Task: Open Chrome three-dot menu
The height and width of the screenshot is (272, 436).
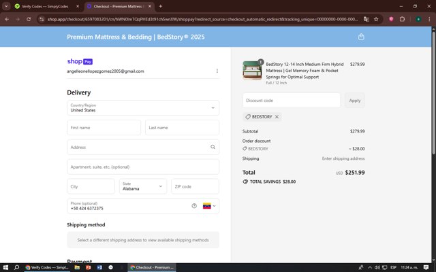Action: (429, 19)
